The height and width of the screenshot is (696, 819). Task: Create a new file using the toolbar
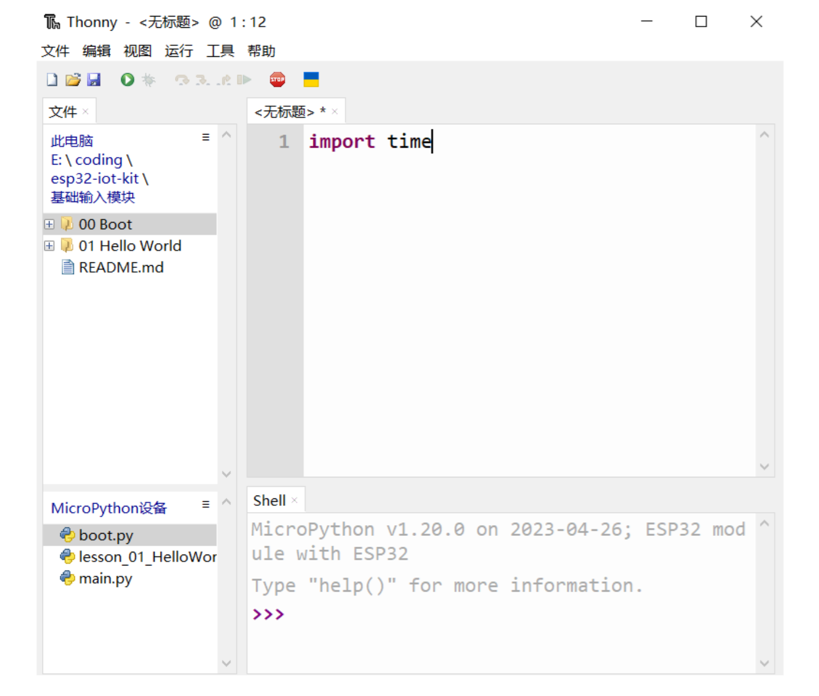point(51,79)
